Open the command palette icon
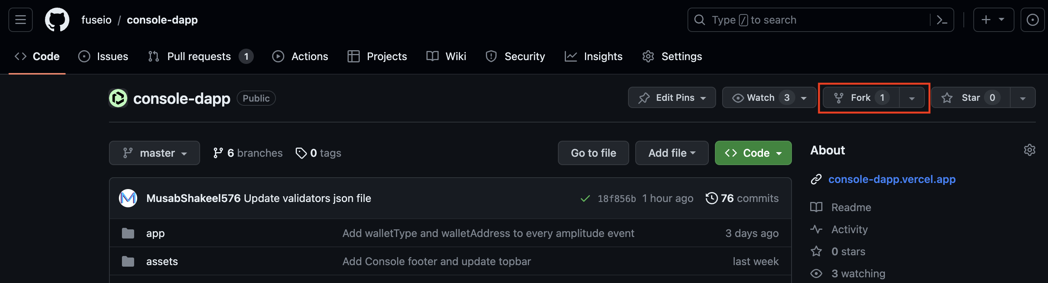Viewport: 1048px width, 283px height. pos(942,20)
